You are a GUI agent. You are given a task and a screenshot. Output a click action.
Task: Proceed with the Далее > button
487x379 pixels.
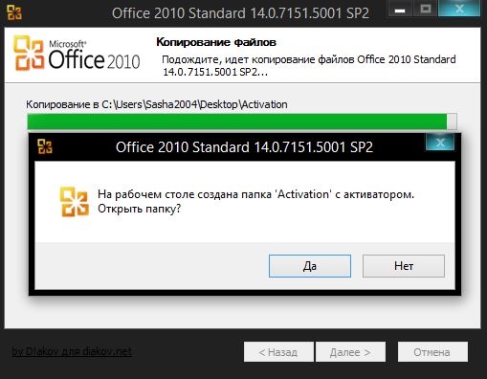(350, 352)
